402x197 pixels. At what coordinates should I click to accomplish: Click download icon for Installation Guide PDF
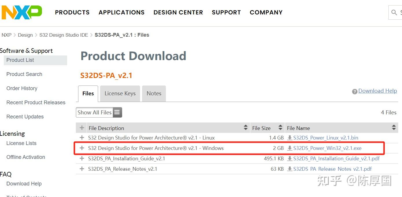point(289,159)
